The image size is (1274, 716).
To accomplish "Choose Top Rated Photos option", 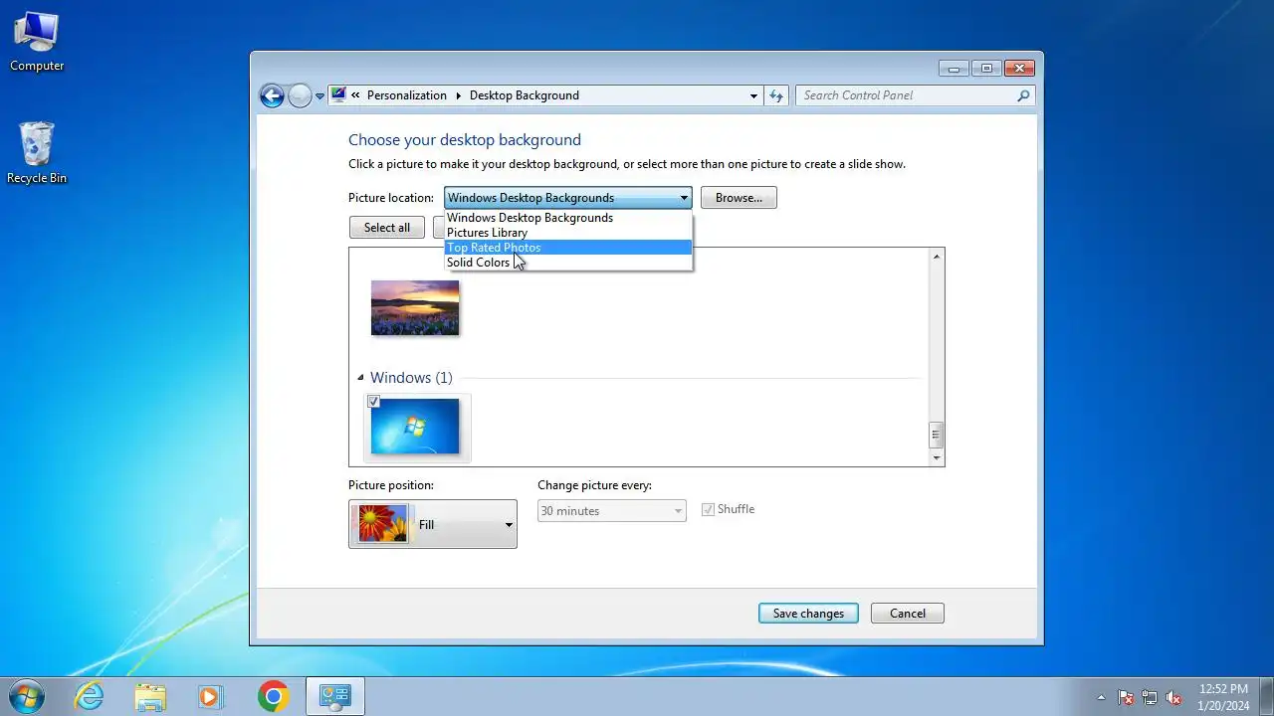I will 568,247.
